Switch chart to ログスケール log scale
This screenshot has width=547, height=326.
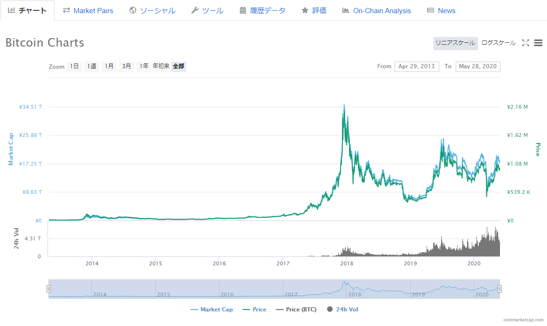pyautogui.click(x=499, y=43)
